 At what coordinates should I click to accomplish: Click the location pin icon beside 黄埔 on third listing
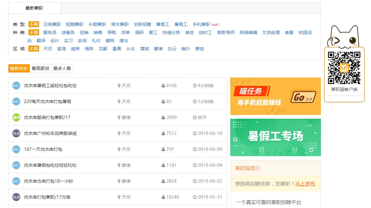[x=119, y=117]
